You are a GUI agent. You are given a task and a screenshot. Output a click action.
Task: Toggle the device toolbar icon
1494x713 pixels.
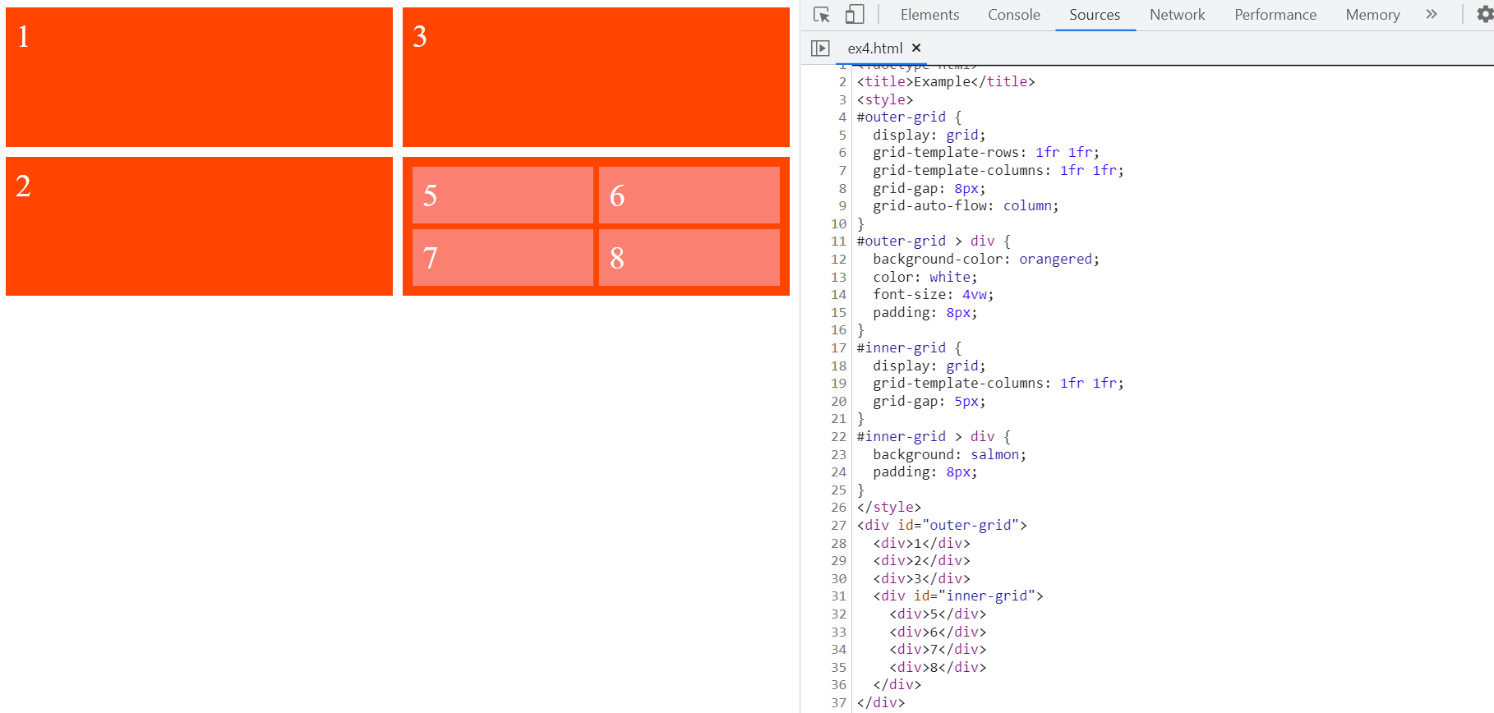855,15
